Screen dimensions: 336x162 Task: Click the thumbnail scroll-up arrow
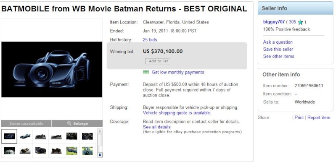[x=100, y=131]
